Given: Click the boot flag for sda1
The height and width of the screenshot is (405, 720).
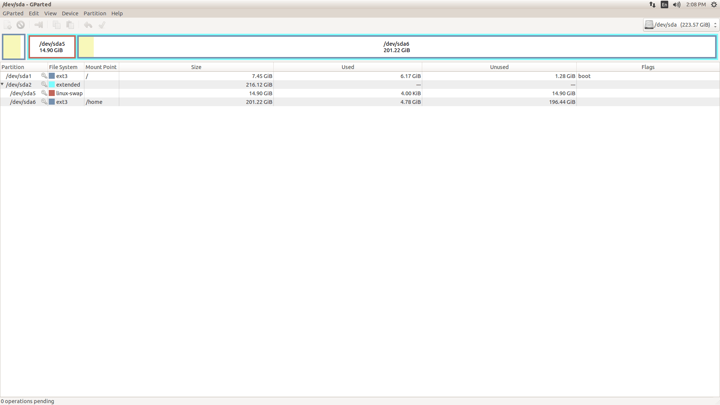Looking at the screenshot, I should pyautogui.click(x=584, y=76).
